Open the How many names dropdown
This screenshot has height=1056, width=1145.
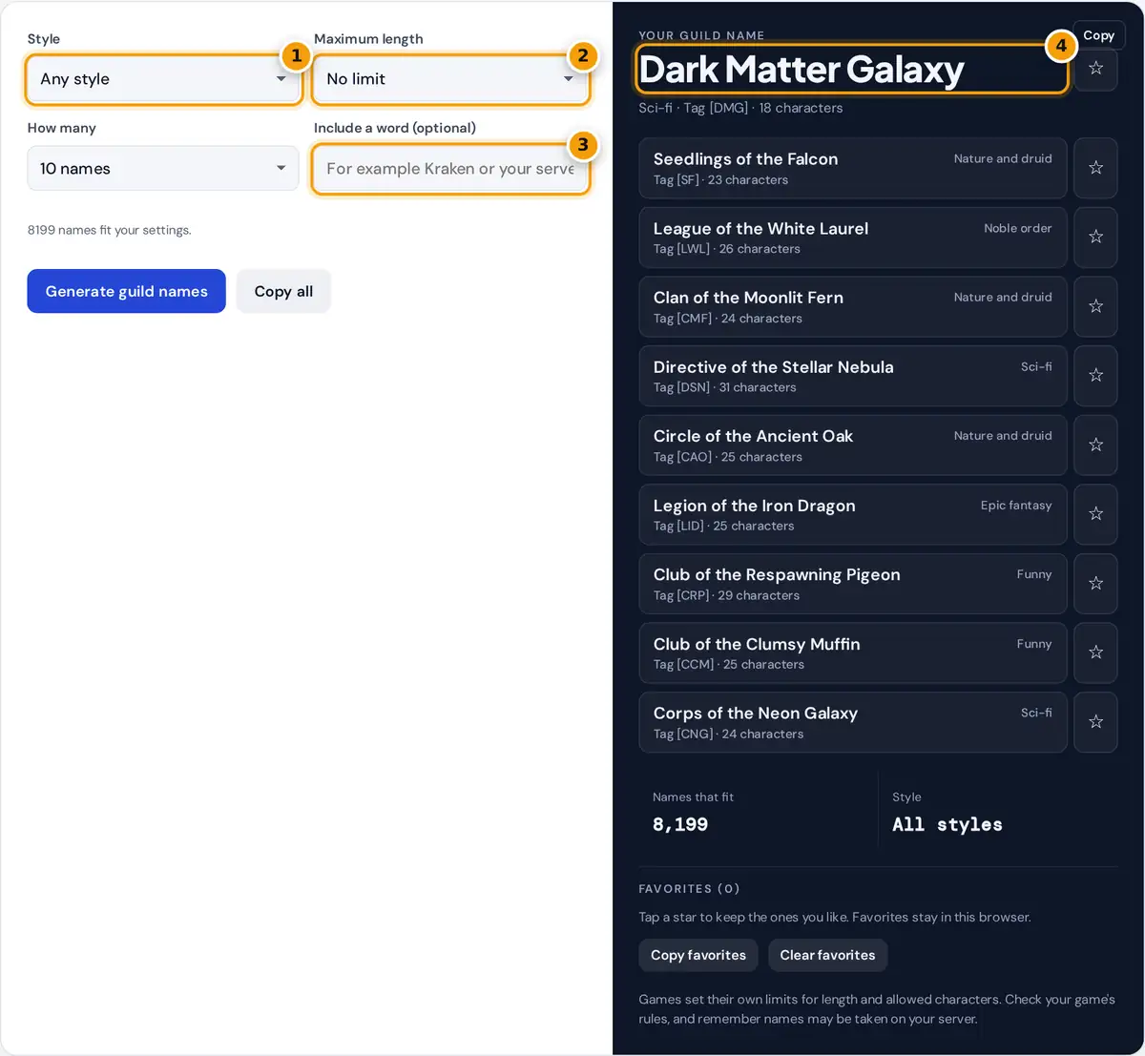pyautogui.click(x=163, y=168)
